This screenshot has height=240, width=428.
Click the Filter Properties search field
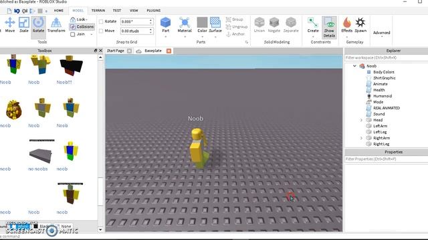pos(386,159)
